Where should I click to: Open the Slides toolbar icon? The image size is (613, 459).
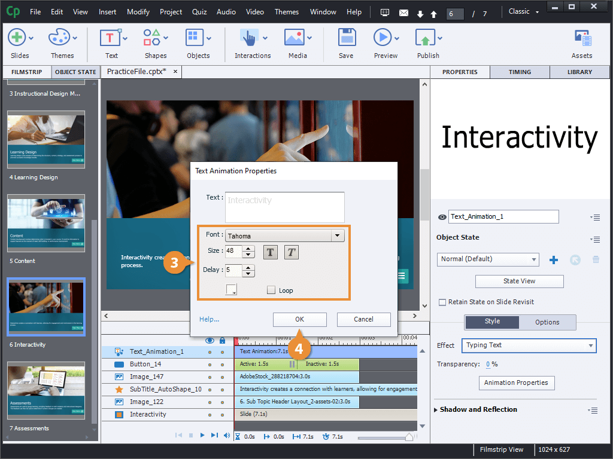click(17, 38)
